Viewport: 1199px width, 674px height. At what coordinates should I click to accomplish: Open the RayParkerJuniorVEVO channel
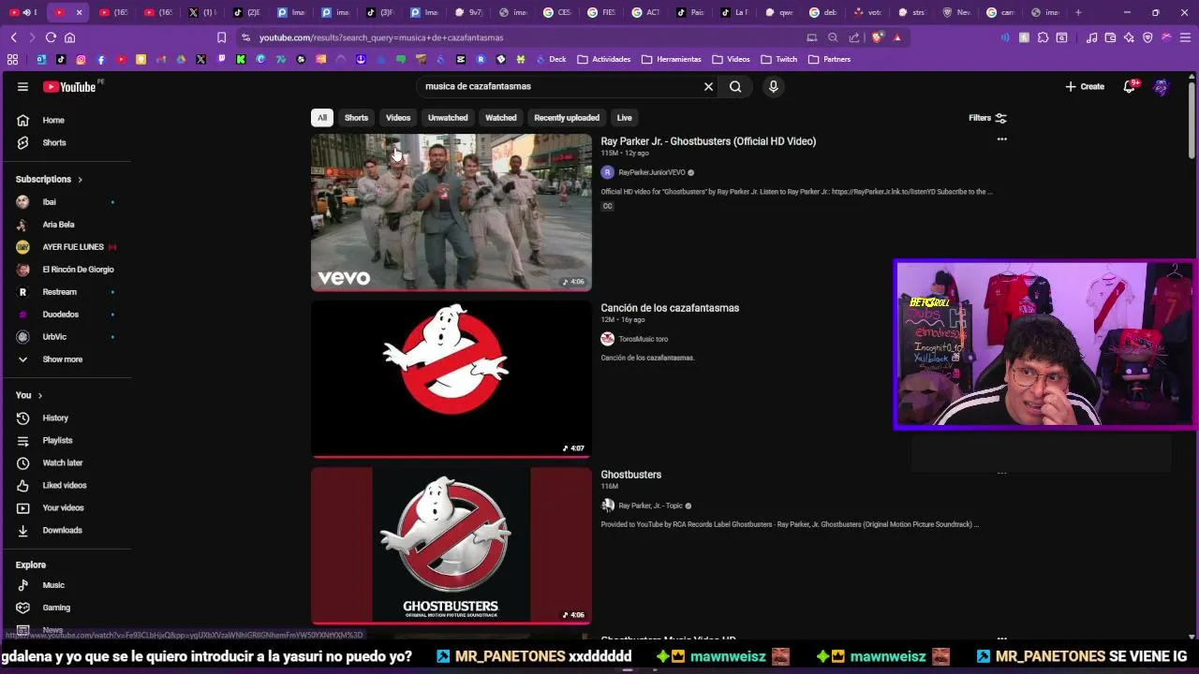pos(651,172)
